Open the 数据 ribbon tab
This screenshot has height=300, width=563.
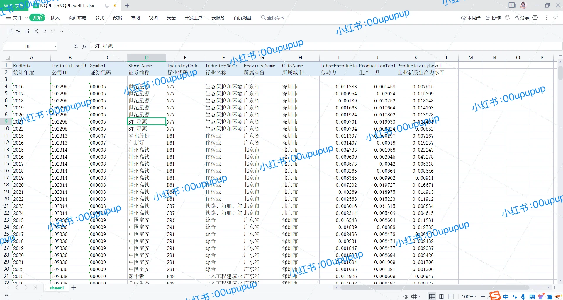click(118, 18)
